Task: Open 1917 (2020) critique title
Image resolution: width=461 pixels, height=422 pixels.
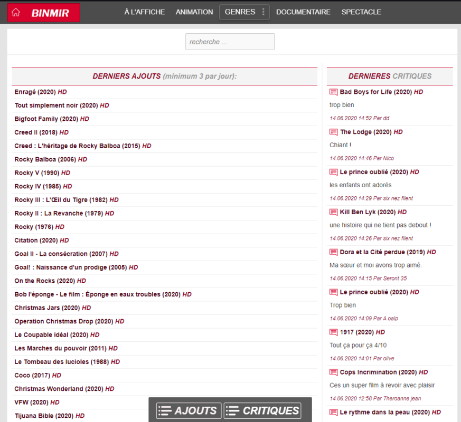Action: pyautogui.click(x=362, y=332)
